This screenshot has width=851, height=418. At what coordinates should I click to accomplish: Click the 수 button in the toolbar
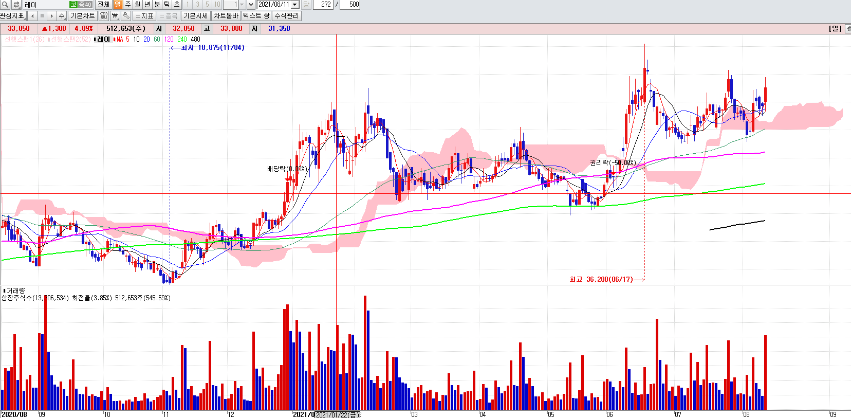(x=62, y=15)
